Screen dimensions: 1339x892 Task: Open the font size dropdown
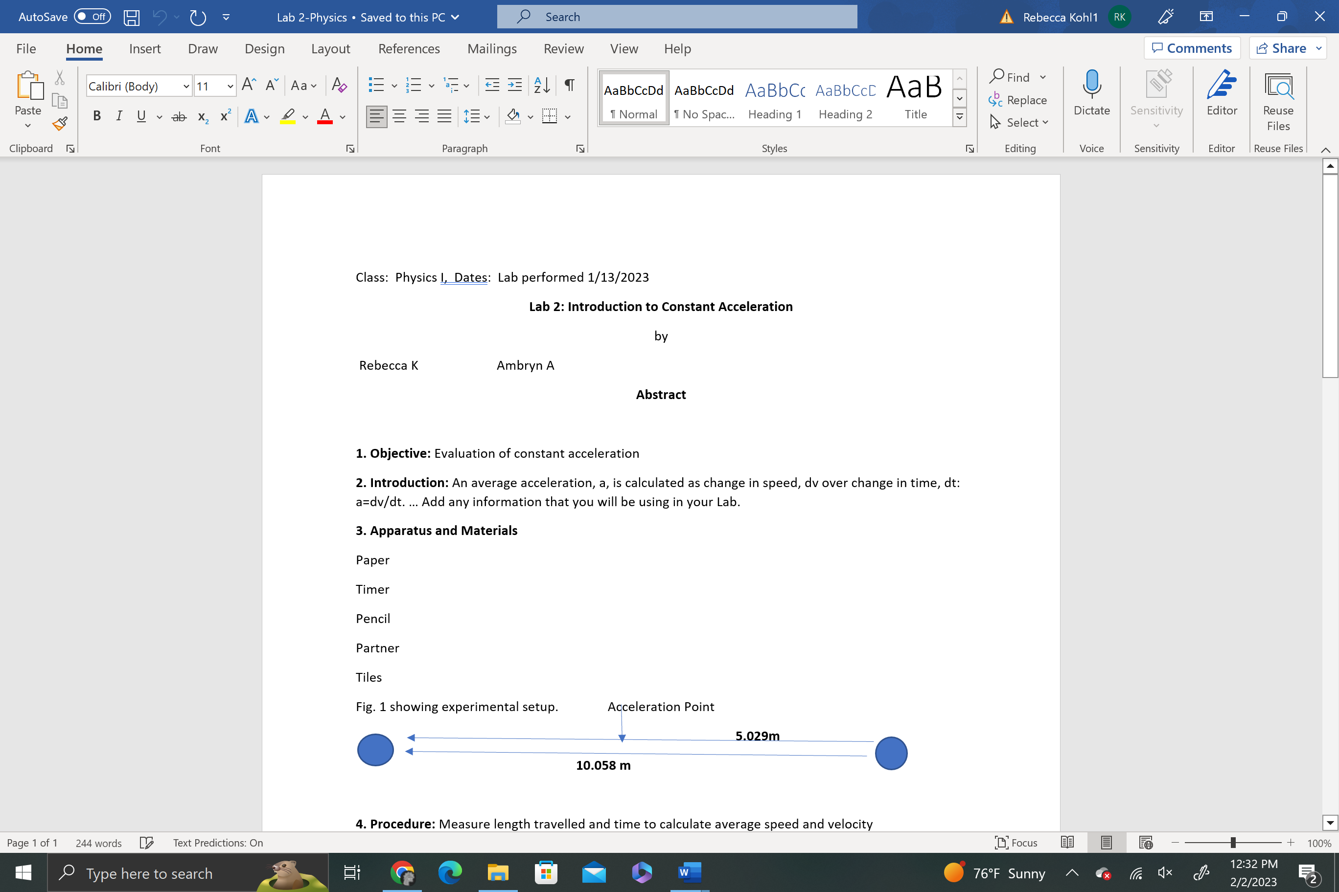click(x=230, y=87)
